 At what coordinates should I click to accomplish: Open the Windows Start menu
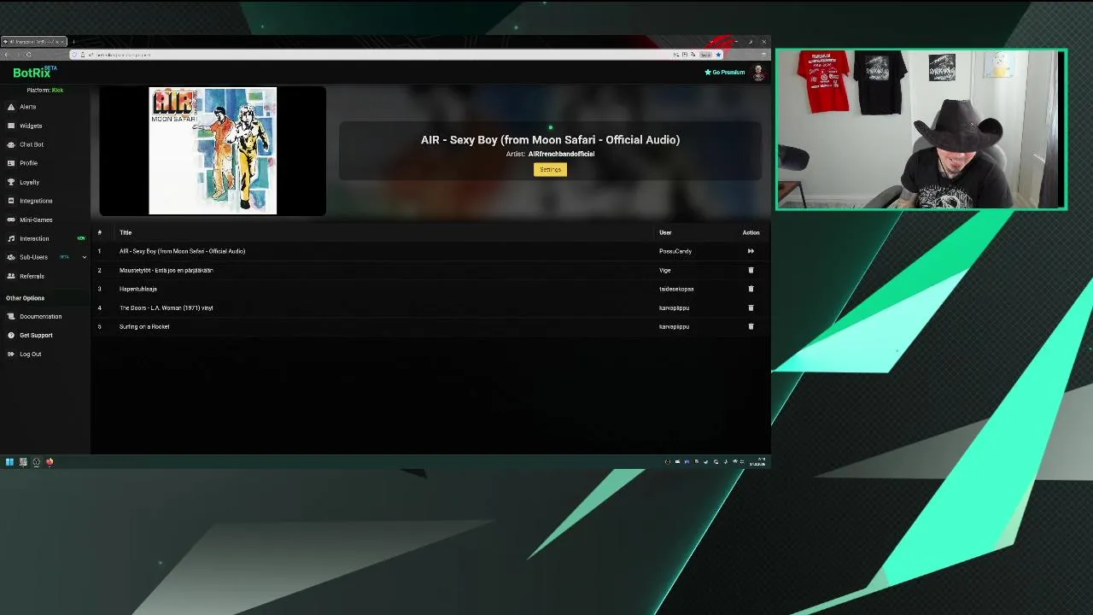tap(9, 462)
